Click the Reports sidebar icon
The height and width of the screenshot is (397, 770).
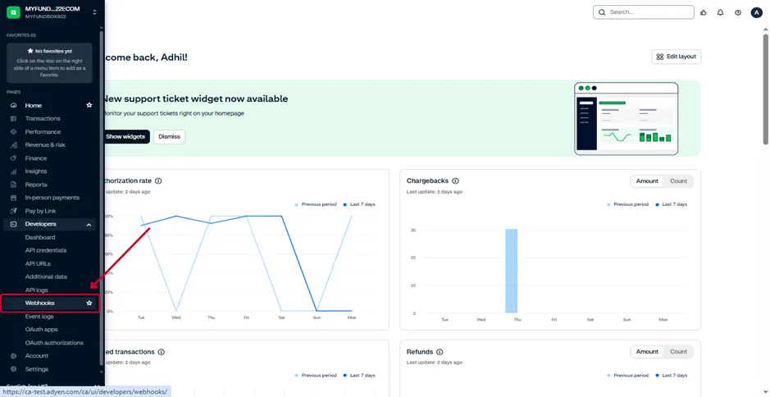click(x=14, y=185)
